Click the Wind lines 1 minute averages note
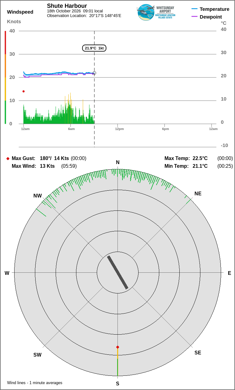Viewport: 235px width, 390px height. (35, 383)
